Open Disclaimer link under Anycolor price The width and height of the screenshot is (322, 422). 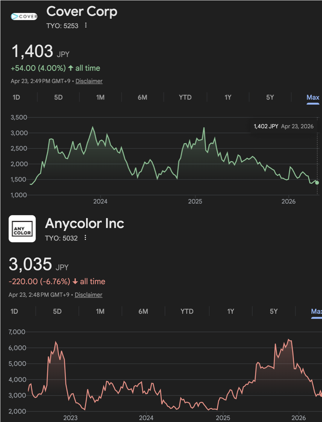click(x=88, y=295)
